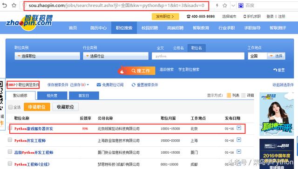Image resolution: width=298 pixels, height=169 pixels.
Task: Select the 全文 search mode tab
Action: pos(160,48)
